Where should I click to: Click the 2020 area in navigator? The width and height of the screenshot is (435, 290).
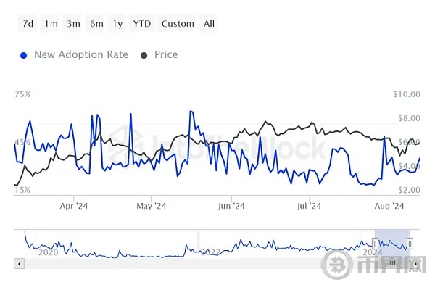(x=48, y=252)
